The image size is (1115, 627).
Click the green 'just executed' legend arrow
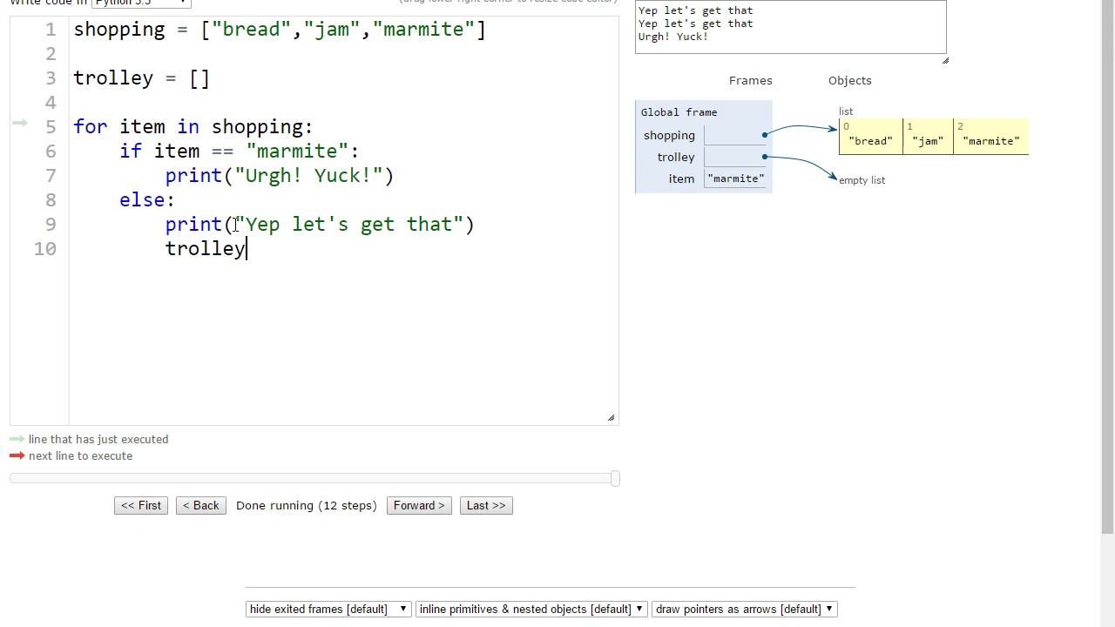[17, 440]
